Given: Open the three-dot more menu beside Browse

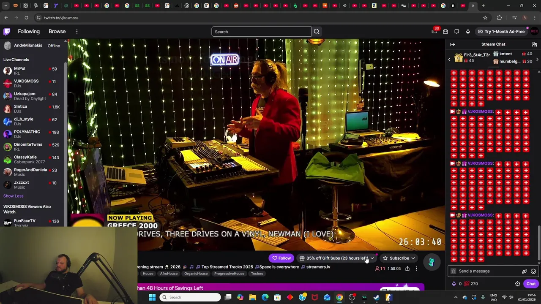Looking at the screenshot, I should tap(77, 32).
